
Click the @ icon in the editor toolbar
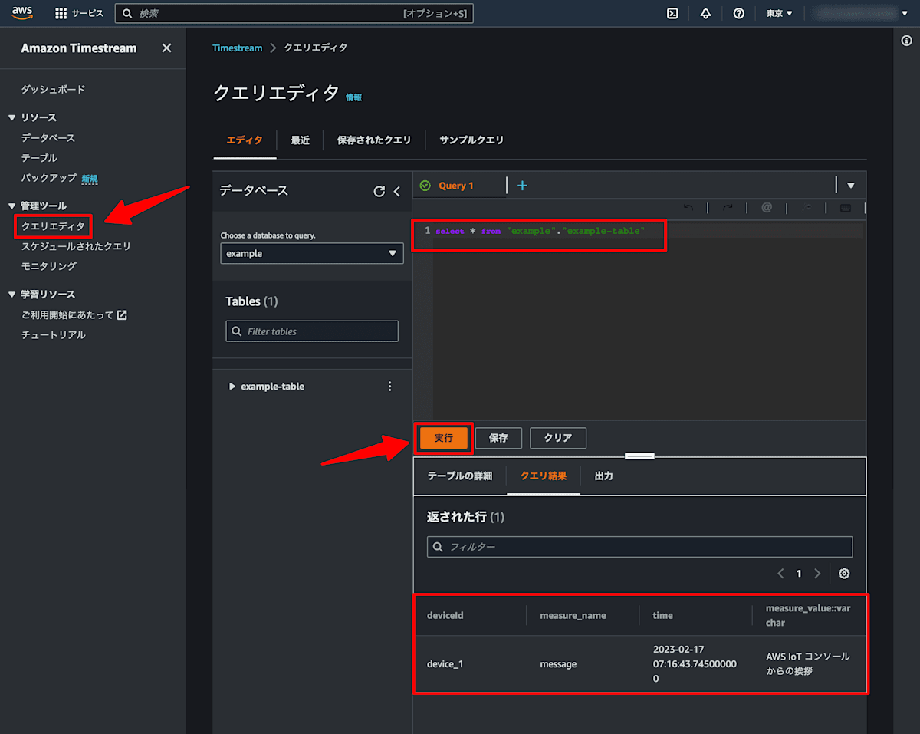click(x=767, y=208)
